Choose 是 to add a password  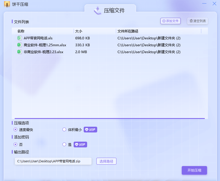coord(64,145)
